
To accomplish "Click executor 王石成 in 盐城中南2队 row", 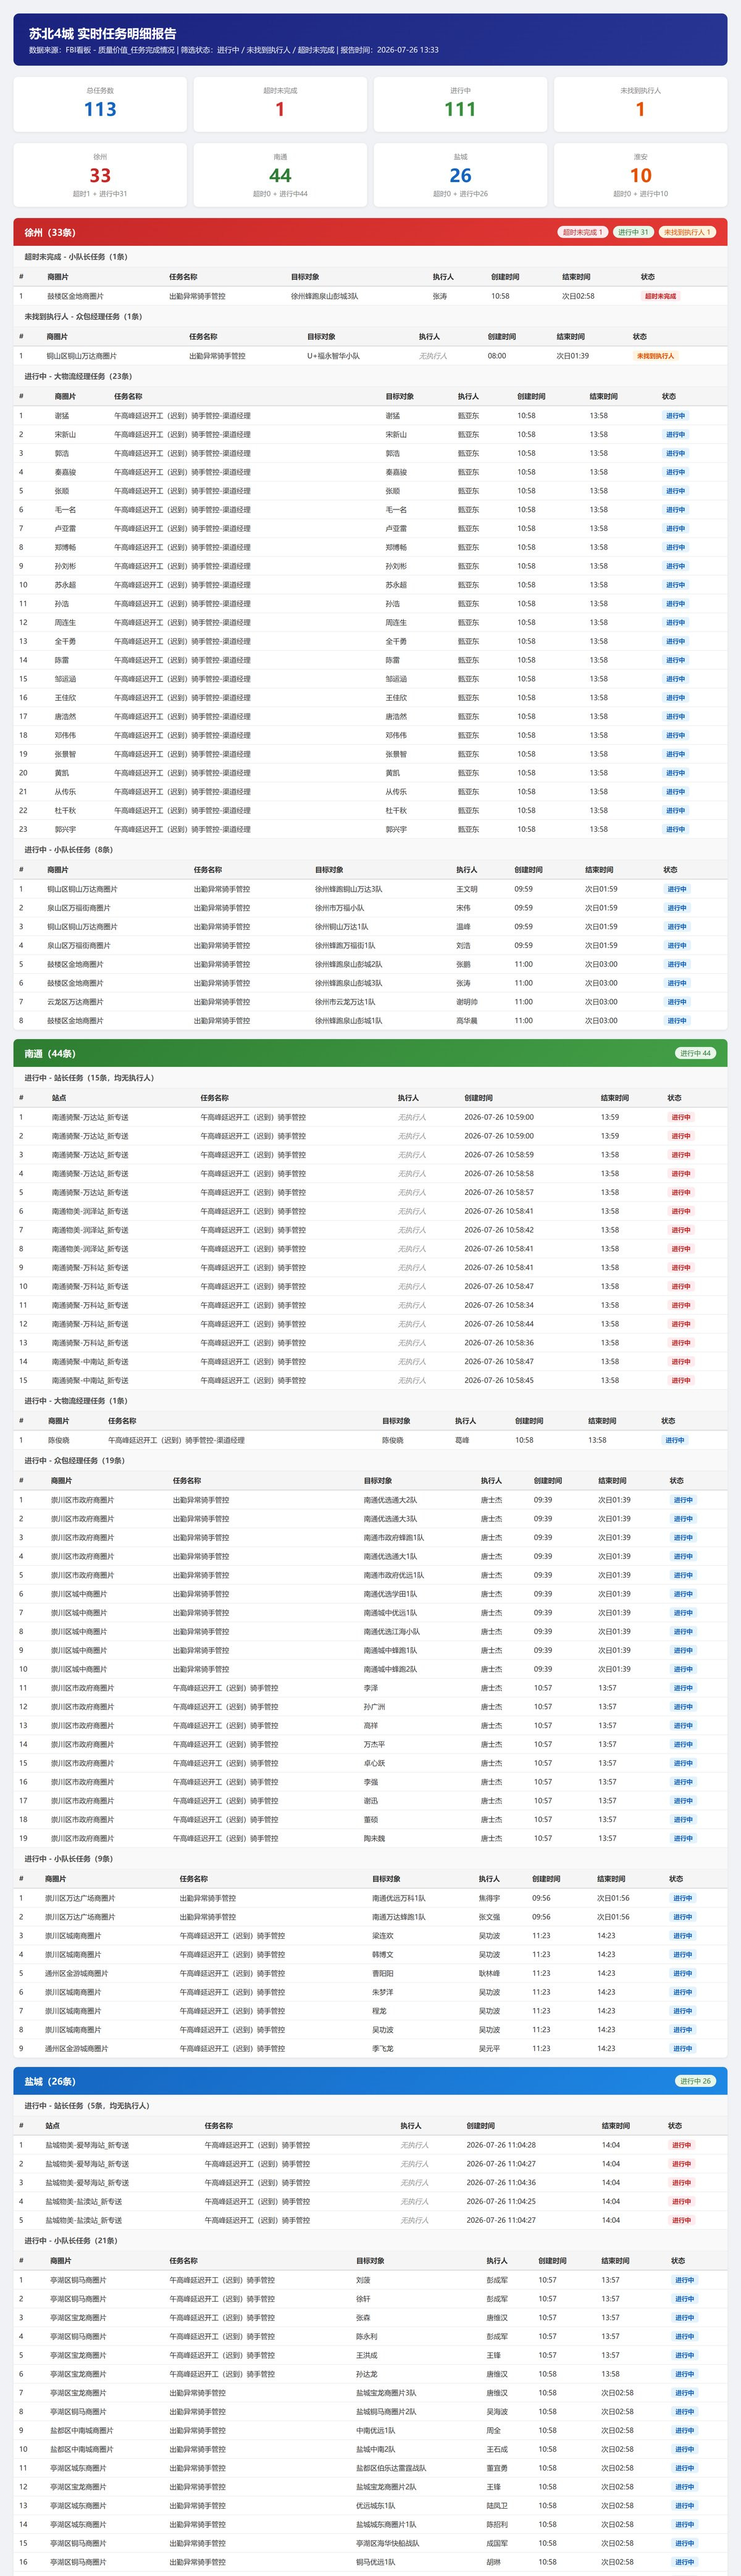I will click(x=497, y=2449).
